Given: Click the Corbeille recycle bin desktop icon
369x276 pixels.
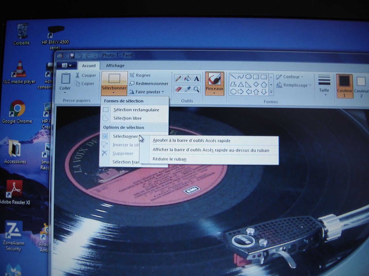Looking at the screenshot, I should point(22,34).
